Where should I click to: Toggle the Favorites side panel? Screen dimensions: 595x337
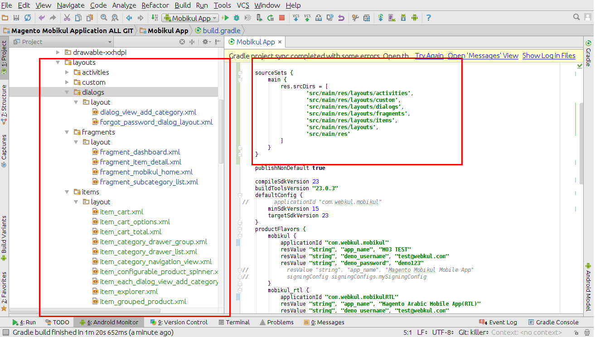click(x=4, y=291)
